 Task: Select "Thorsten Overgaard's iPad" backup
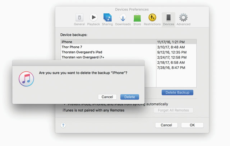(x=82, y=52)
